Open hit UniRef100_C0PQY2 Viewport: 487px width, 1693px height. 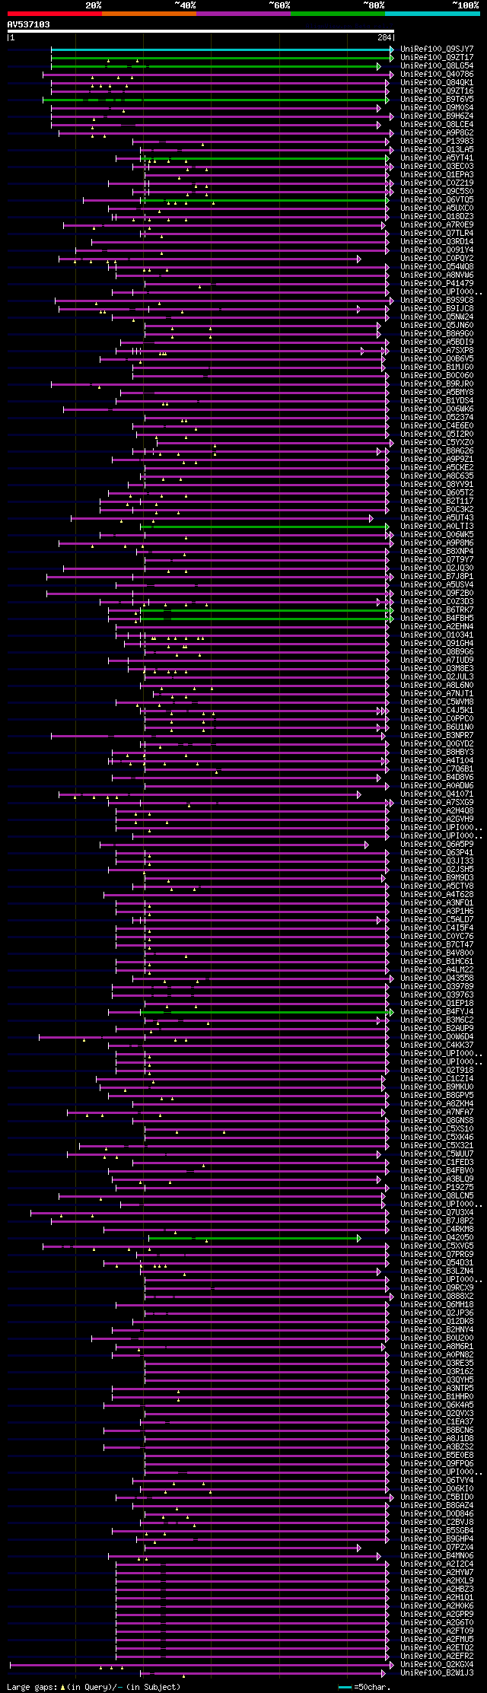[x=437, y=259]
